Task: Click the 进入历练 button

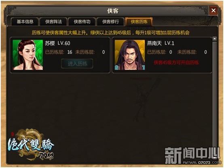Action: [x=77, y=64]
